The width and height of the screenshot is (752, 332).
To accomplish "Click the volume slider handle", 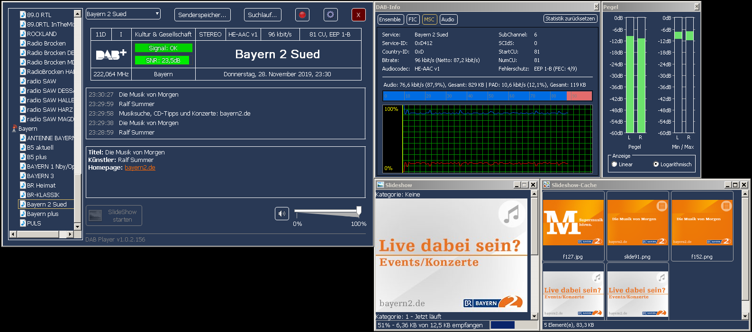I will pyautogui.click(x=359, y=211).
